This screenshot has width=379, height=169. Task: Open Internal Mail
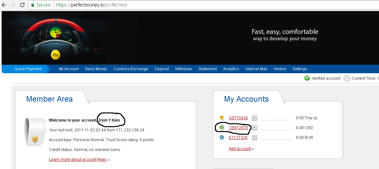[256, 69]
